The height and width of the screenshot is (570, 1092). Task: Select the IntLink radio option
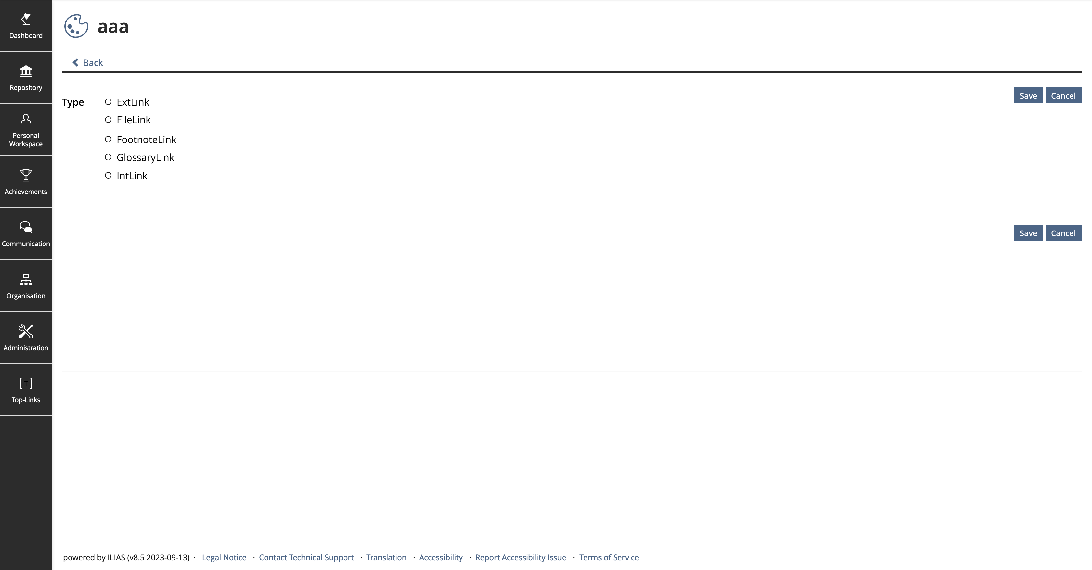[x=108, y=176]
